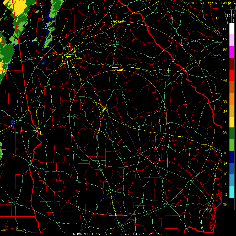Viewport: 236px width, 236px height.
Task: Pick the bright orange legend swatch near 38
Action: (232, 99)
